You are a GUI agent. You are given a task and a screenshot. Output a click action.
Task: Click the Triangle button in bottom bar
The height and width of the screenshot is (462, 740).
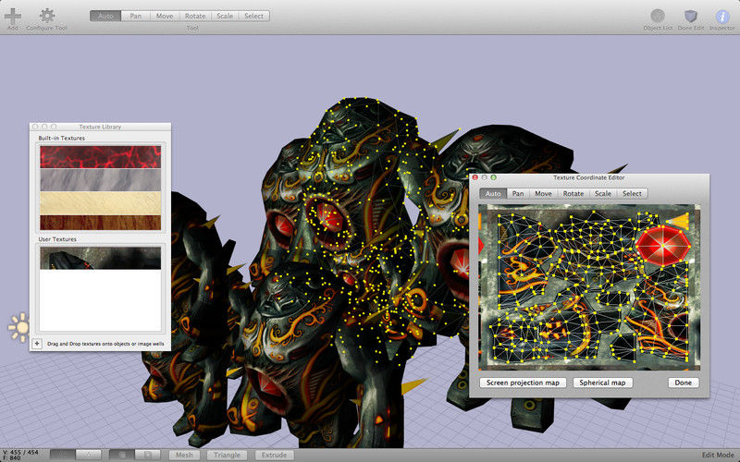(227, 455)
